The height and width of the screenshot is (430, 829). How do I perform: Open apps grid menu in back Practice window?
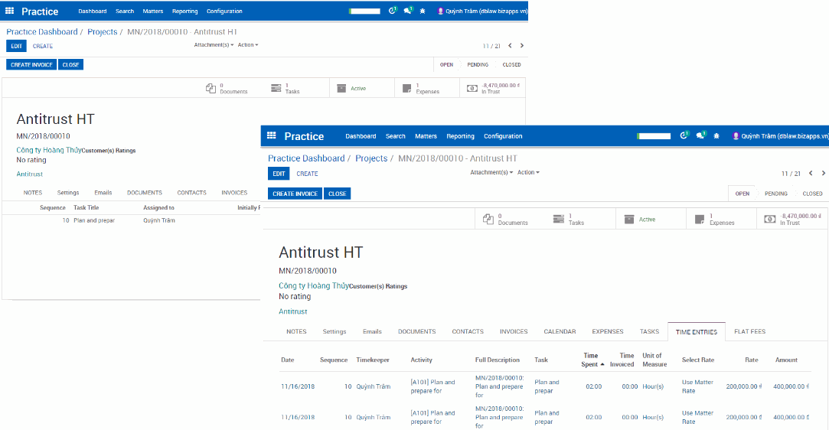click(9, 11)
